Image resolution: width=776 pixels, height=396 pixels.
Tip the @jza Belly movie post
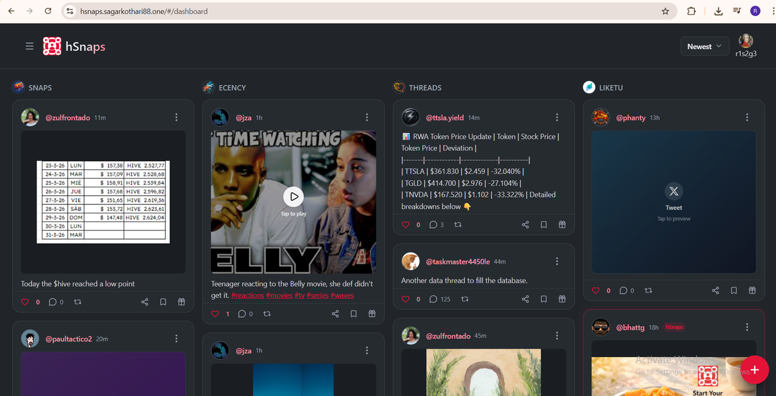[x=372, y=314]
